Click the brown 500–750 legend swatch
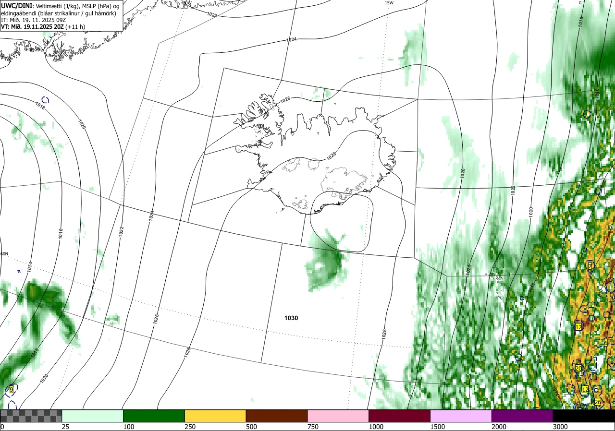The height and width of the screenshot is (431, 615). (x=277, y=416)
